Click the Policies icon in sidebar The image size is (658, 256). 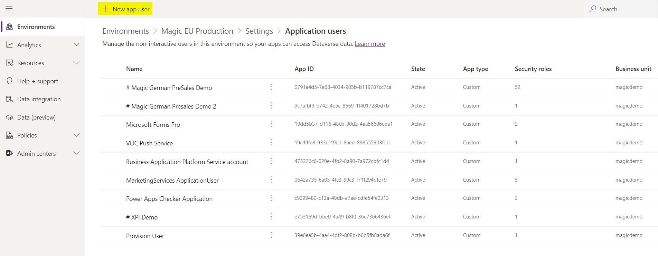coord(9,135)
